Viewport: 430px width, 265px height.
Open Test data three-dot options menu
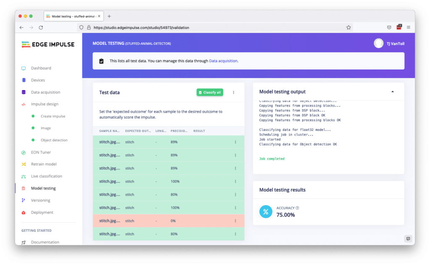coord(233,93)
